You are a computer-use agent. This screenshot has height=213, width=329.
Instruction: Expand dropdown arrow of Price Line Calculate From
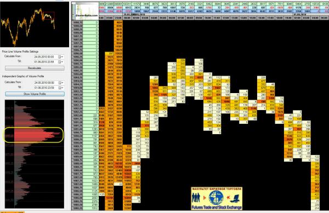(63, 57)
